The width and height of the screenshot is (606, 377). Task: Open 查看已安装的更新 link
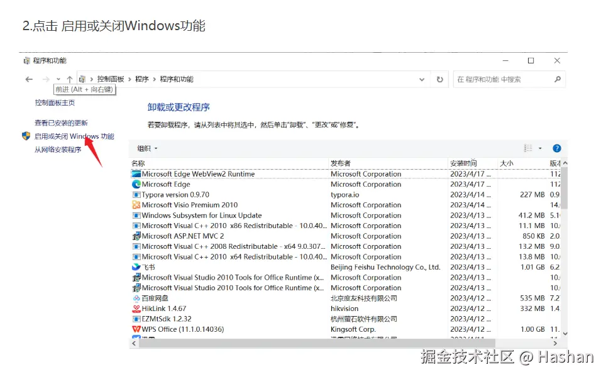pos(61,123)
